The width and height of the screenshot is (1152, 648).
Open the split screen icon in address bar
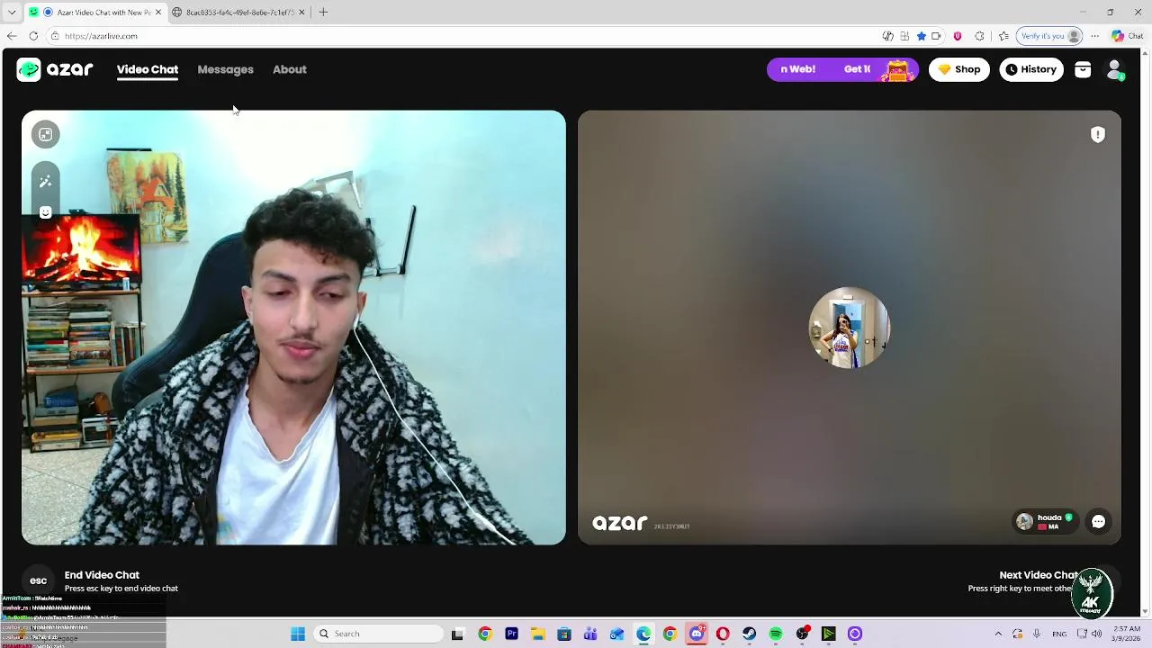point(904,36)
